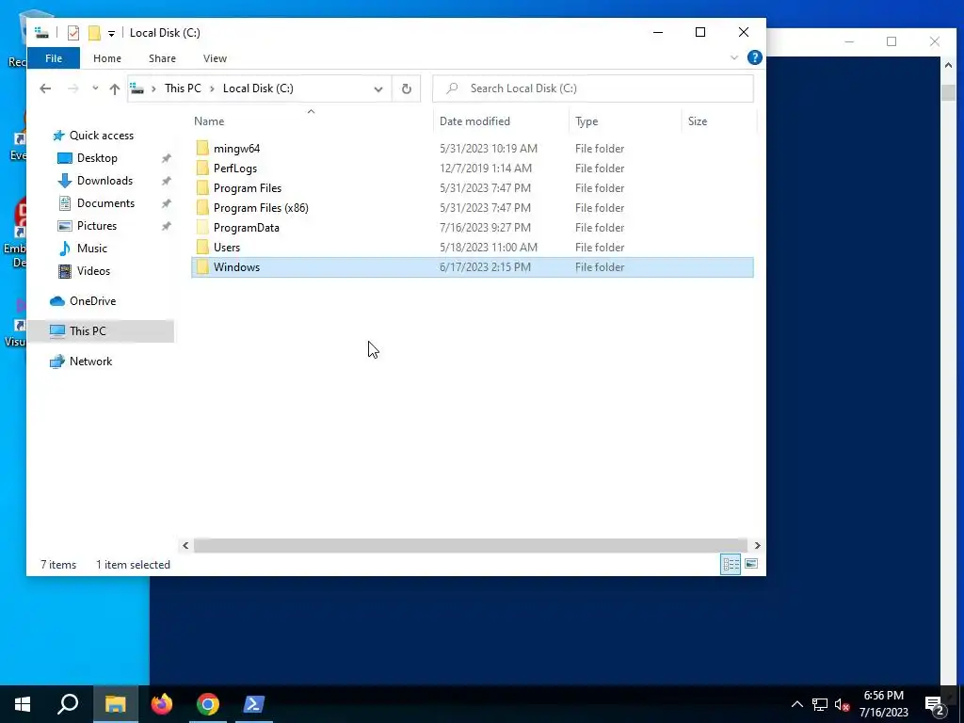Switch to Details view layout button

(731, 564)
